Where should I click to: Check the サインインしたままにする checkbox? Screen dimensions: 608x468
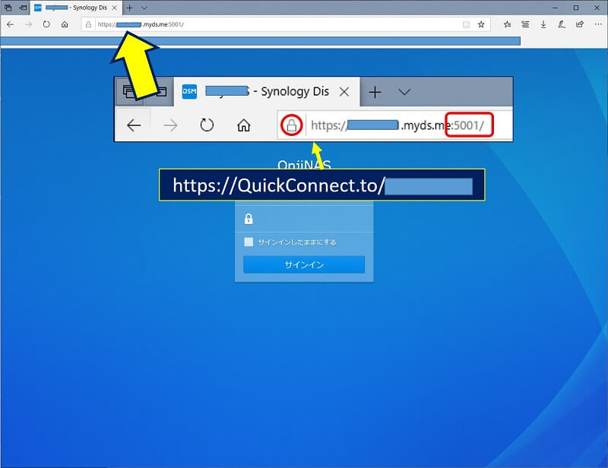[249, 242]
